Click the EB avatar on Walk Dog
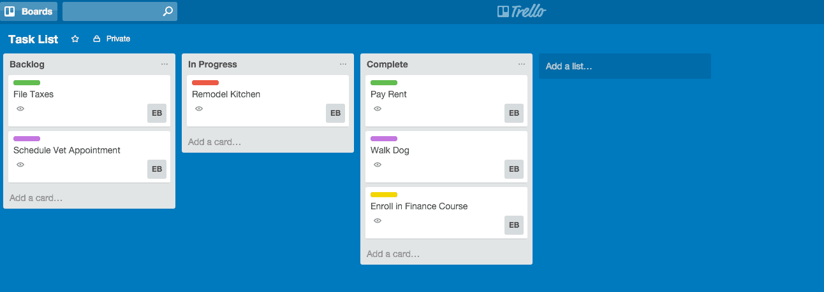This screenshot has width=824, height=292. click(514, 169)
